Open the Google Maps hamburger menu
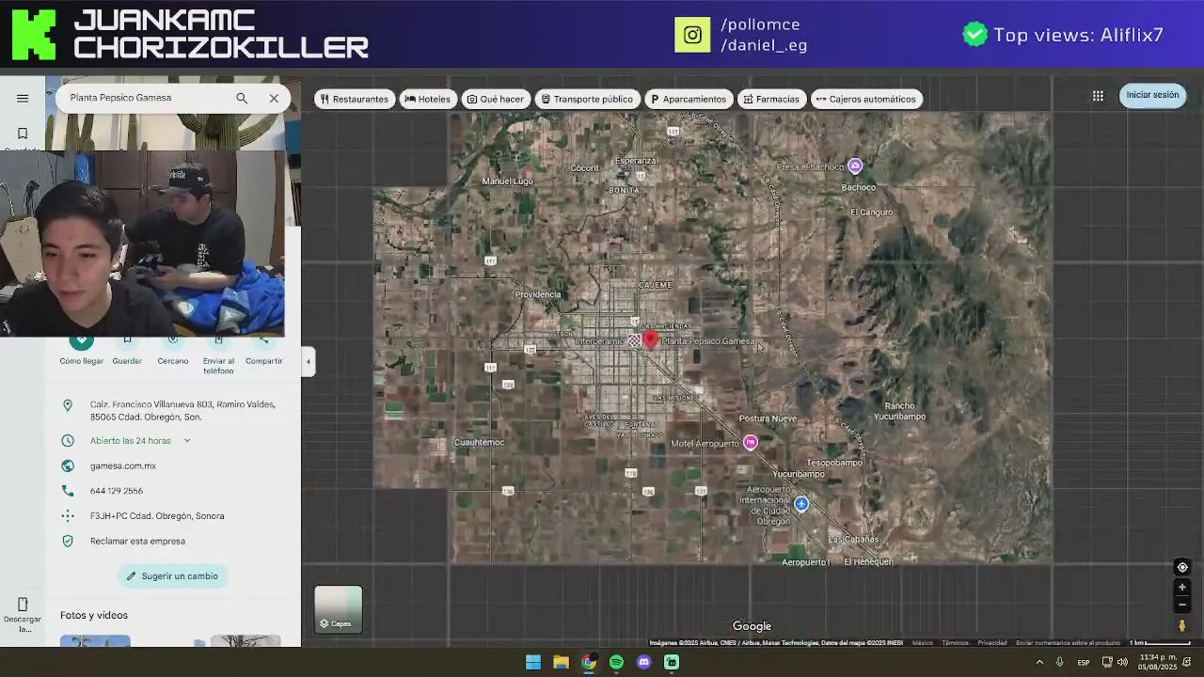The width and height of the screenshot is (1204, 677). 23,98
